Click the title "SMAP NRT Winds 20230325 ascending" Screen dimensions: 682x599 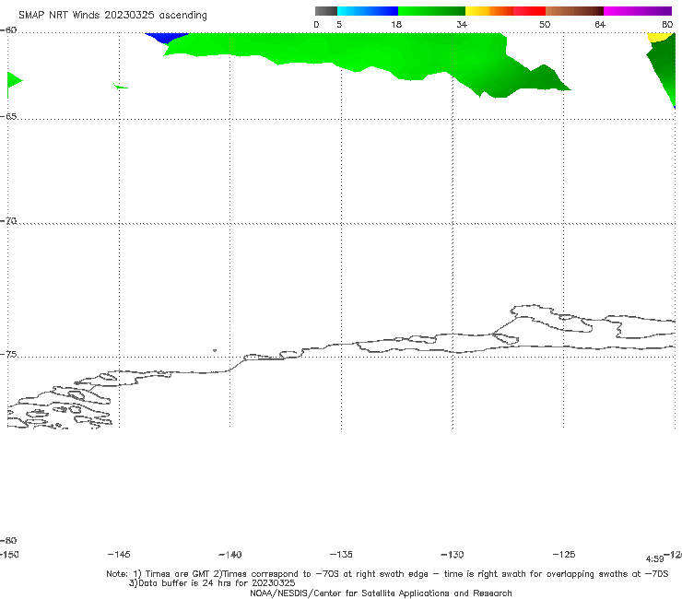(112, 16)
